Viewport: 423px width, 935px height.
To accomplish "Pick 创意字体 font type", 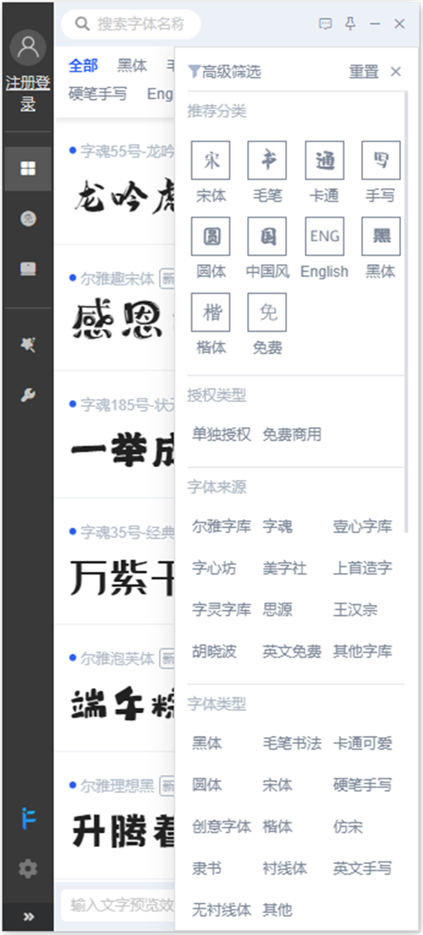I will (x=222, y=827).
